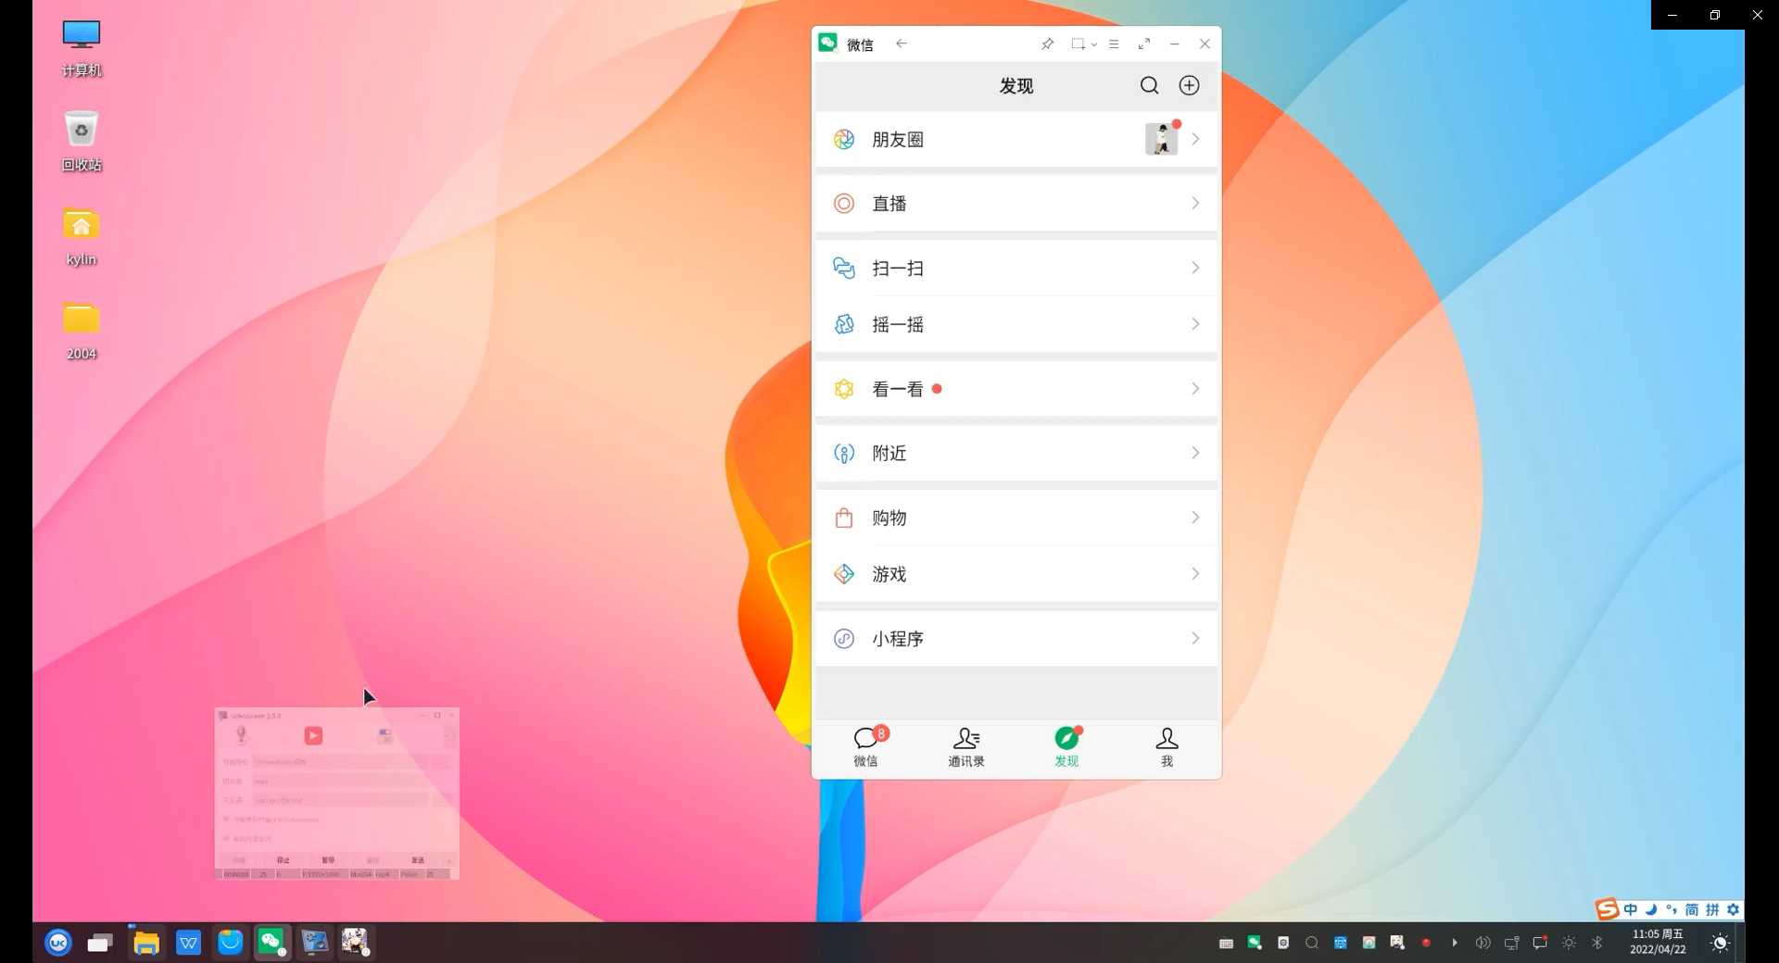
Task: Open the plus add menu in WeChat
Action: pos(1189,85)
